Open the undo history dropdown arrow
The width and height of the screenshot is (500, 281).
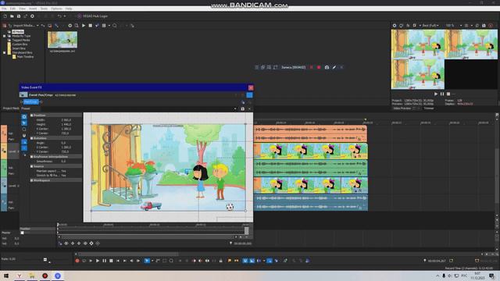pyautogui.click(x=65, y=16)
